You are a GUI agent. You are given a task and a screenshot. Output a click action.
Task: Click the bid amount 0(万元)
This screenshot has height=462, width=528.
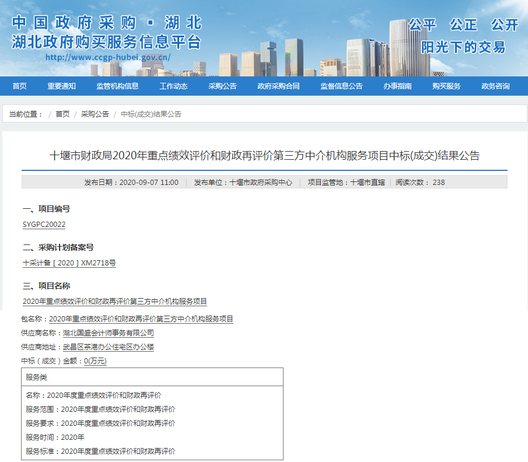(x=95, y=361)
